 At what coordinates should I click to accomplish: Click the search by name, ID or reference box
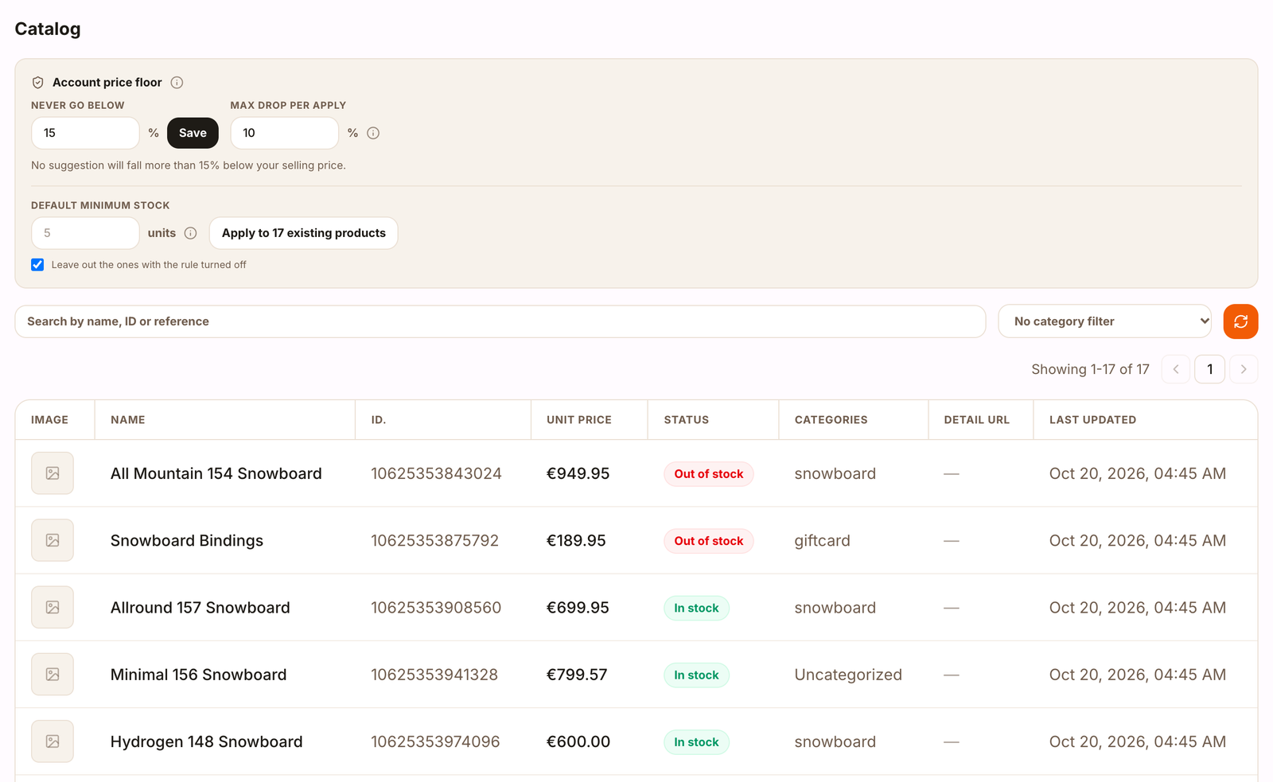pos(500,321)
